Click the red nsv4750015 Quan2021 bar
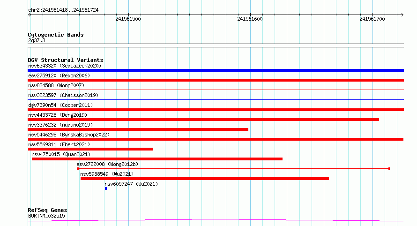This screenshot has height=226, width=417. tap(157, 159)
